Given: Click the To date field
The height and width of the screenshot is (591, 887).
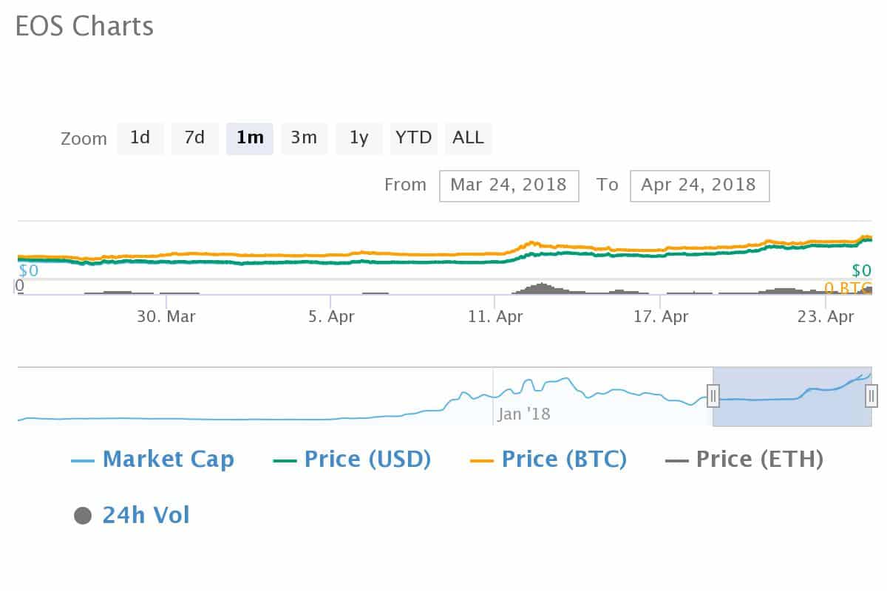Looking at the screenshot, I should pyautogui.click(x=699, y=185).
